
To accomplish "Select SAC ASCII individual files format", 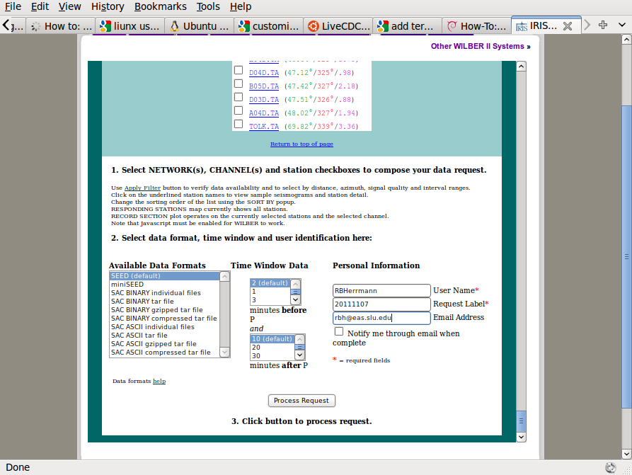I will 165,326.
